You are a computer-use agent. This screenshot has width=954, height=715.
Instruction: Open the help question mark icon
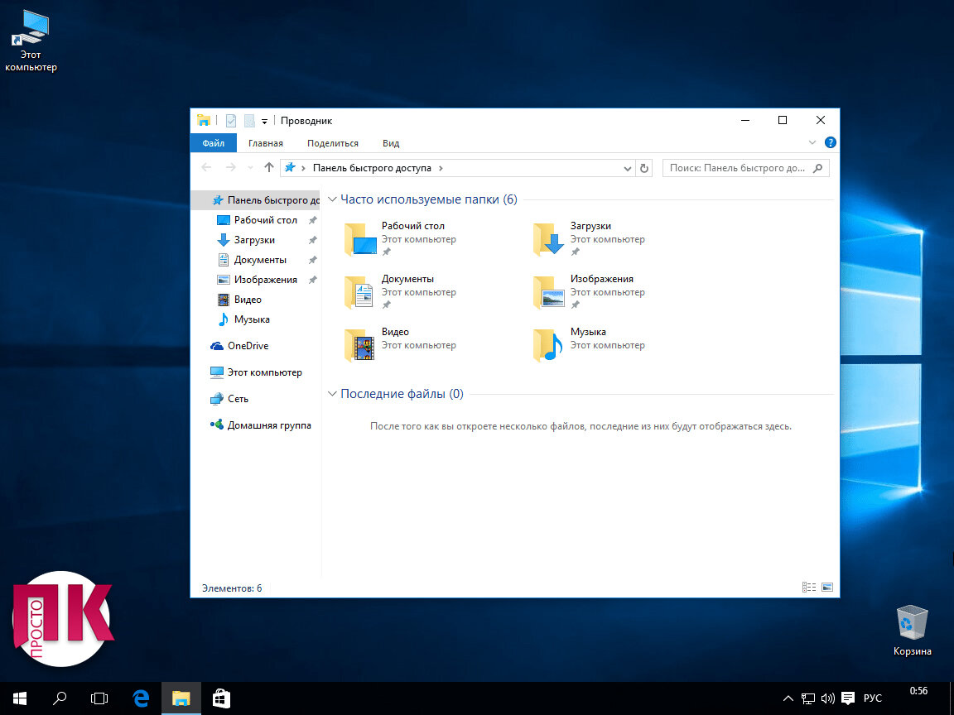click(x=830, y=143)
